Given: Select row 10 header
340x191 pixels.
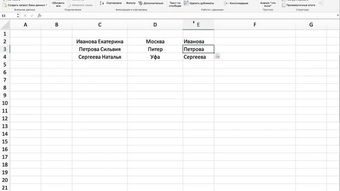Looking at the screenshot, I should pyautogui.click(x=5, y=103).
